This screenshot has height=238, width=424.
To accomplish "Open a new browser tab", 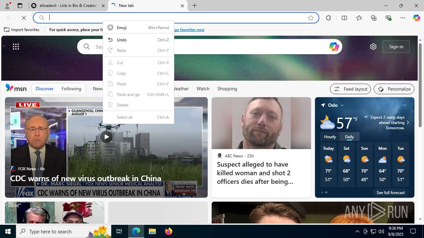I will point(195,6).
